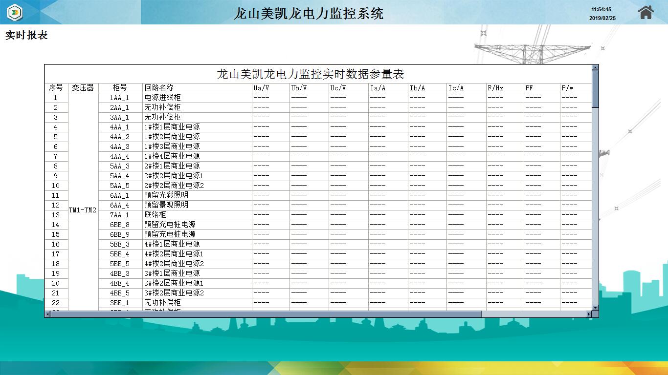Click the 实时报表 page label
Viewport: 668px width, 375px height.
[26, 35]
